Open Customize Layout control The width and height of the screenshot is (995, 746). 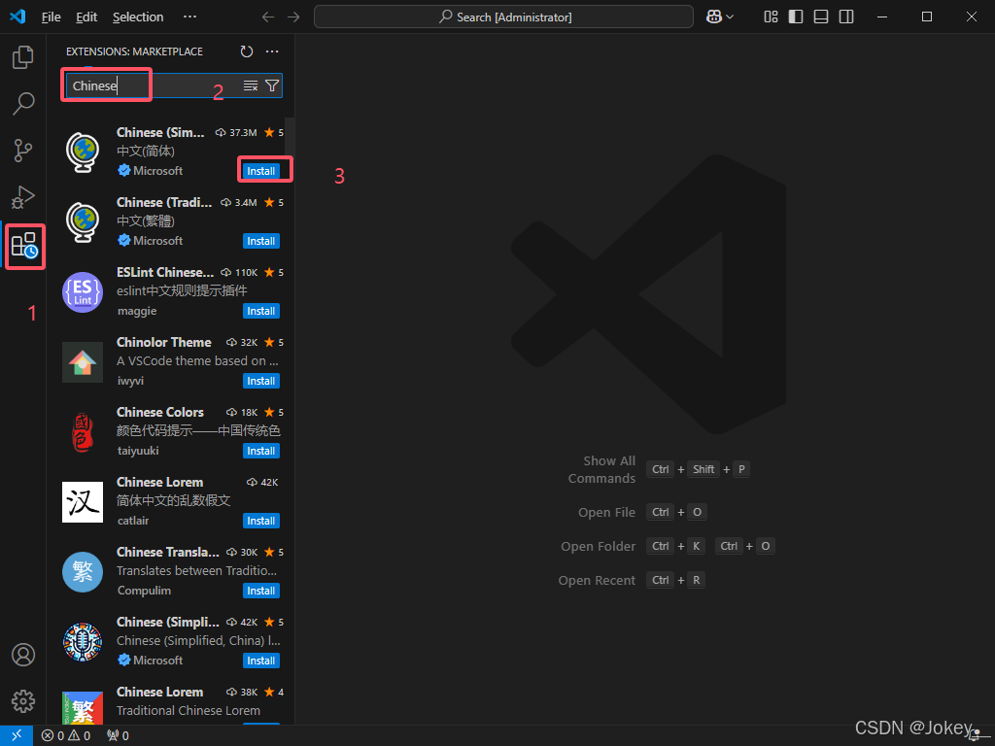click(771, 17)
